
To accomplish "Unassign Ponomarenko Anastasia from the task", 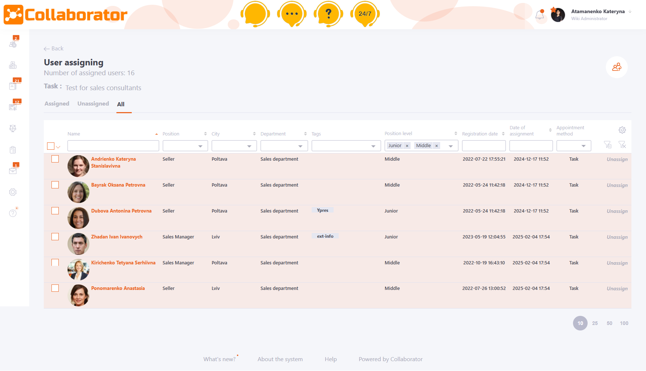I will [x=617, y=288].
